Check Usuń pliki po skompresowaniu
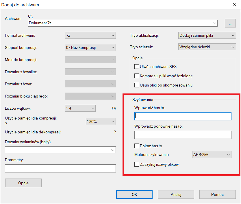The image size is (241, 204). tap(137, 85)
